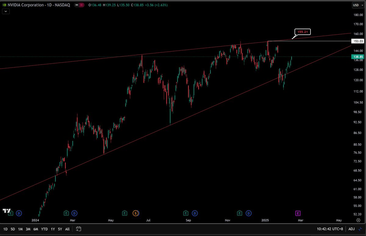The height and width of the screenshot is (236, 366).
Task: Switch to the 5D range
Action: tap(13, 229)
